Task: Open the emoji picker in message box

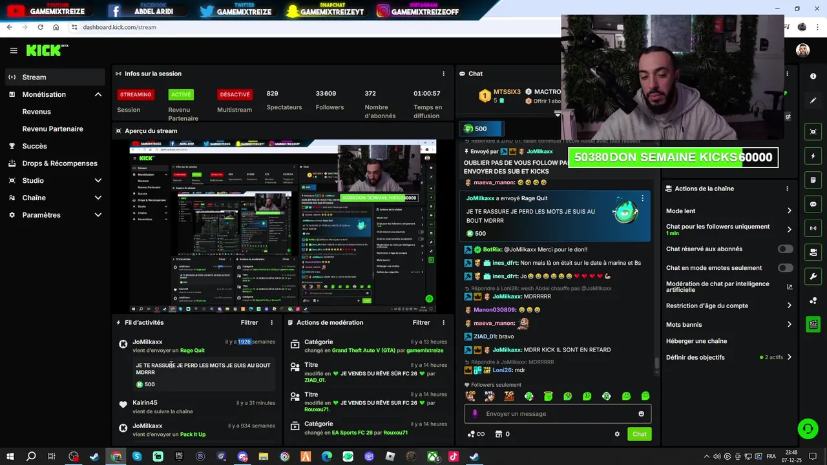Action: tap(641, 414)
